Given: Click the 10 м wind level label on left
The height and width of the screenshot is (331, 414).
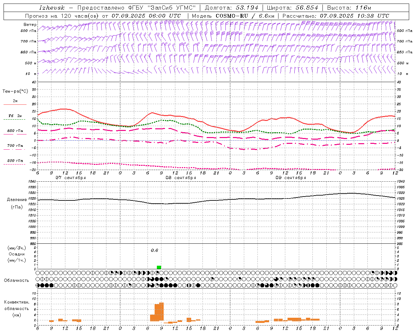Looking at the screenshot, I should coord(31,74).
